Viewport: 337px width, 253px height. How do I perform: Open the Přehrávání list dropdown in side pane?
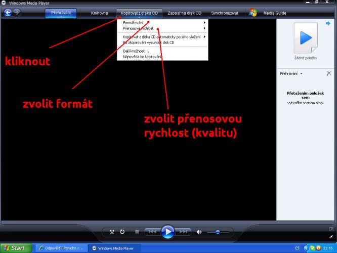[x=291, y=73]
